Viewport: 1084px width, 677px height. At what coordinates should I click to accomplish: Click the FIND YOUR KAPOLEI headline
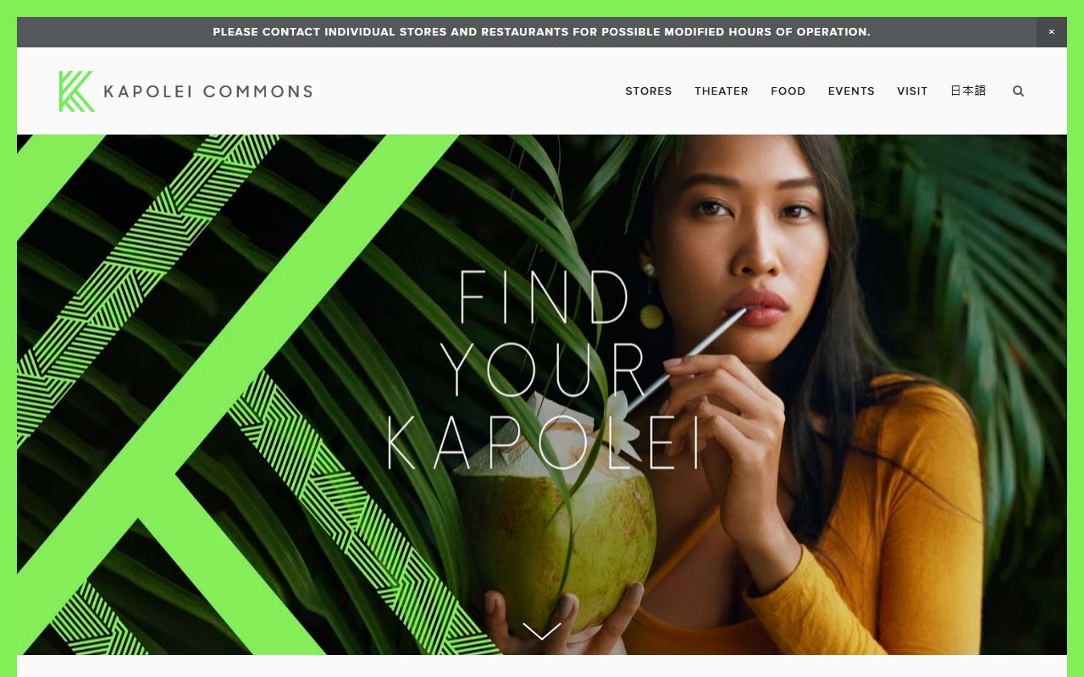[x=542, y=370]
